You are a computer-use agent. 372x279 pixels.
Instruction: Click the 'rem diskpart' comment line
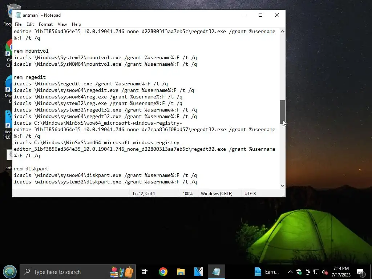pos(31,169)
